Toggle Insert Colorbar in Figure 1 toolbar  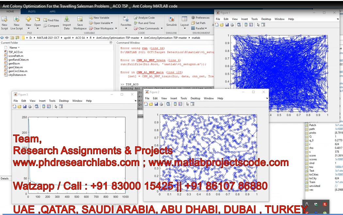[246, 25]
